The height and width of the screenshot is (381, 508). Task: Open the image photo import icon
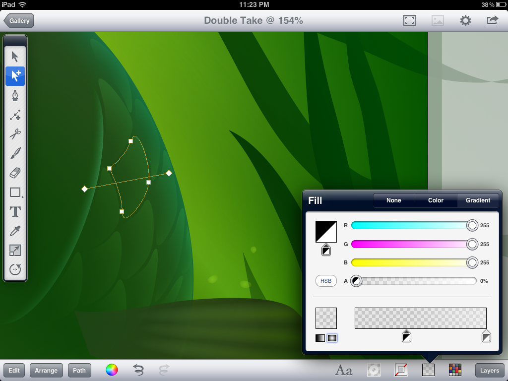438,21
